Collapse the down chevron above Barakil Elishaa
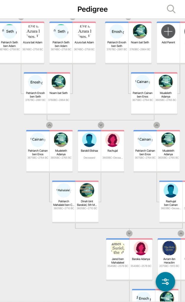 (x=101, y=125)
